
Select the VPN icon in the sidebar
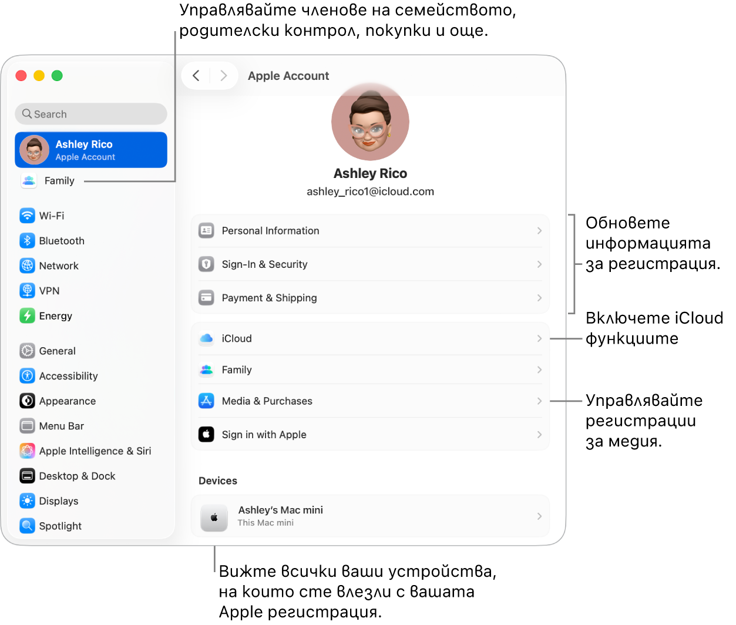(x=27, y=291)
